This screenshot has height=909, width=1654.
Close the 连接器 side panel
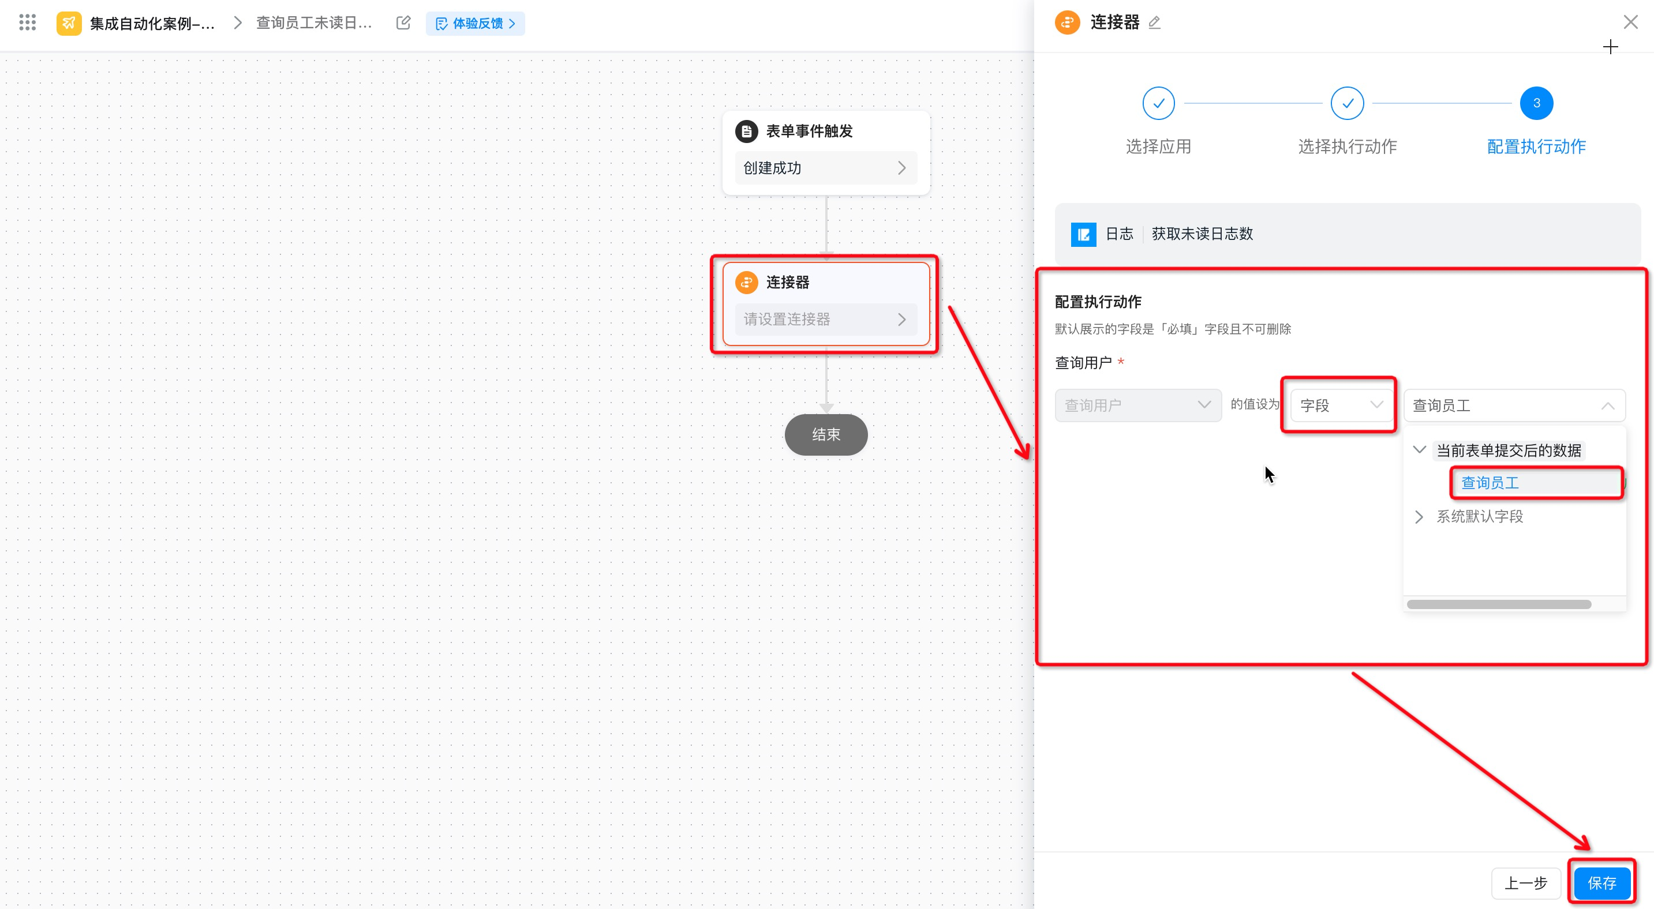tap(1630, 22)
